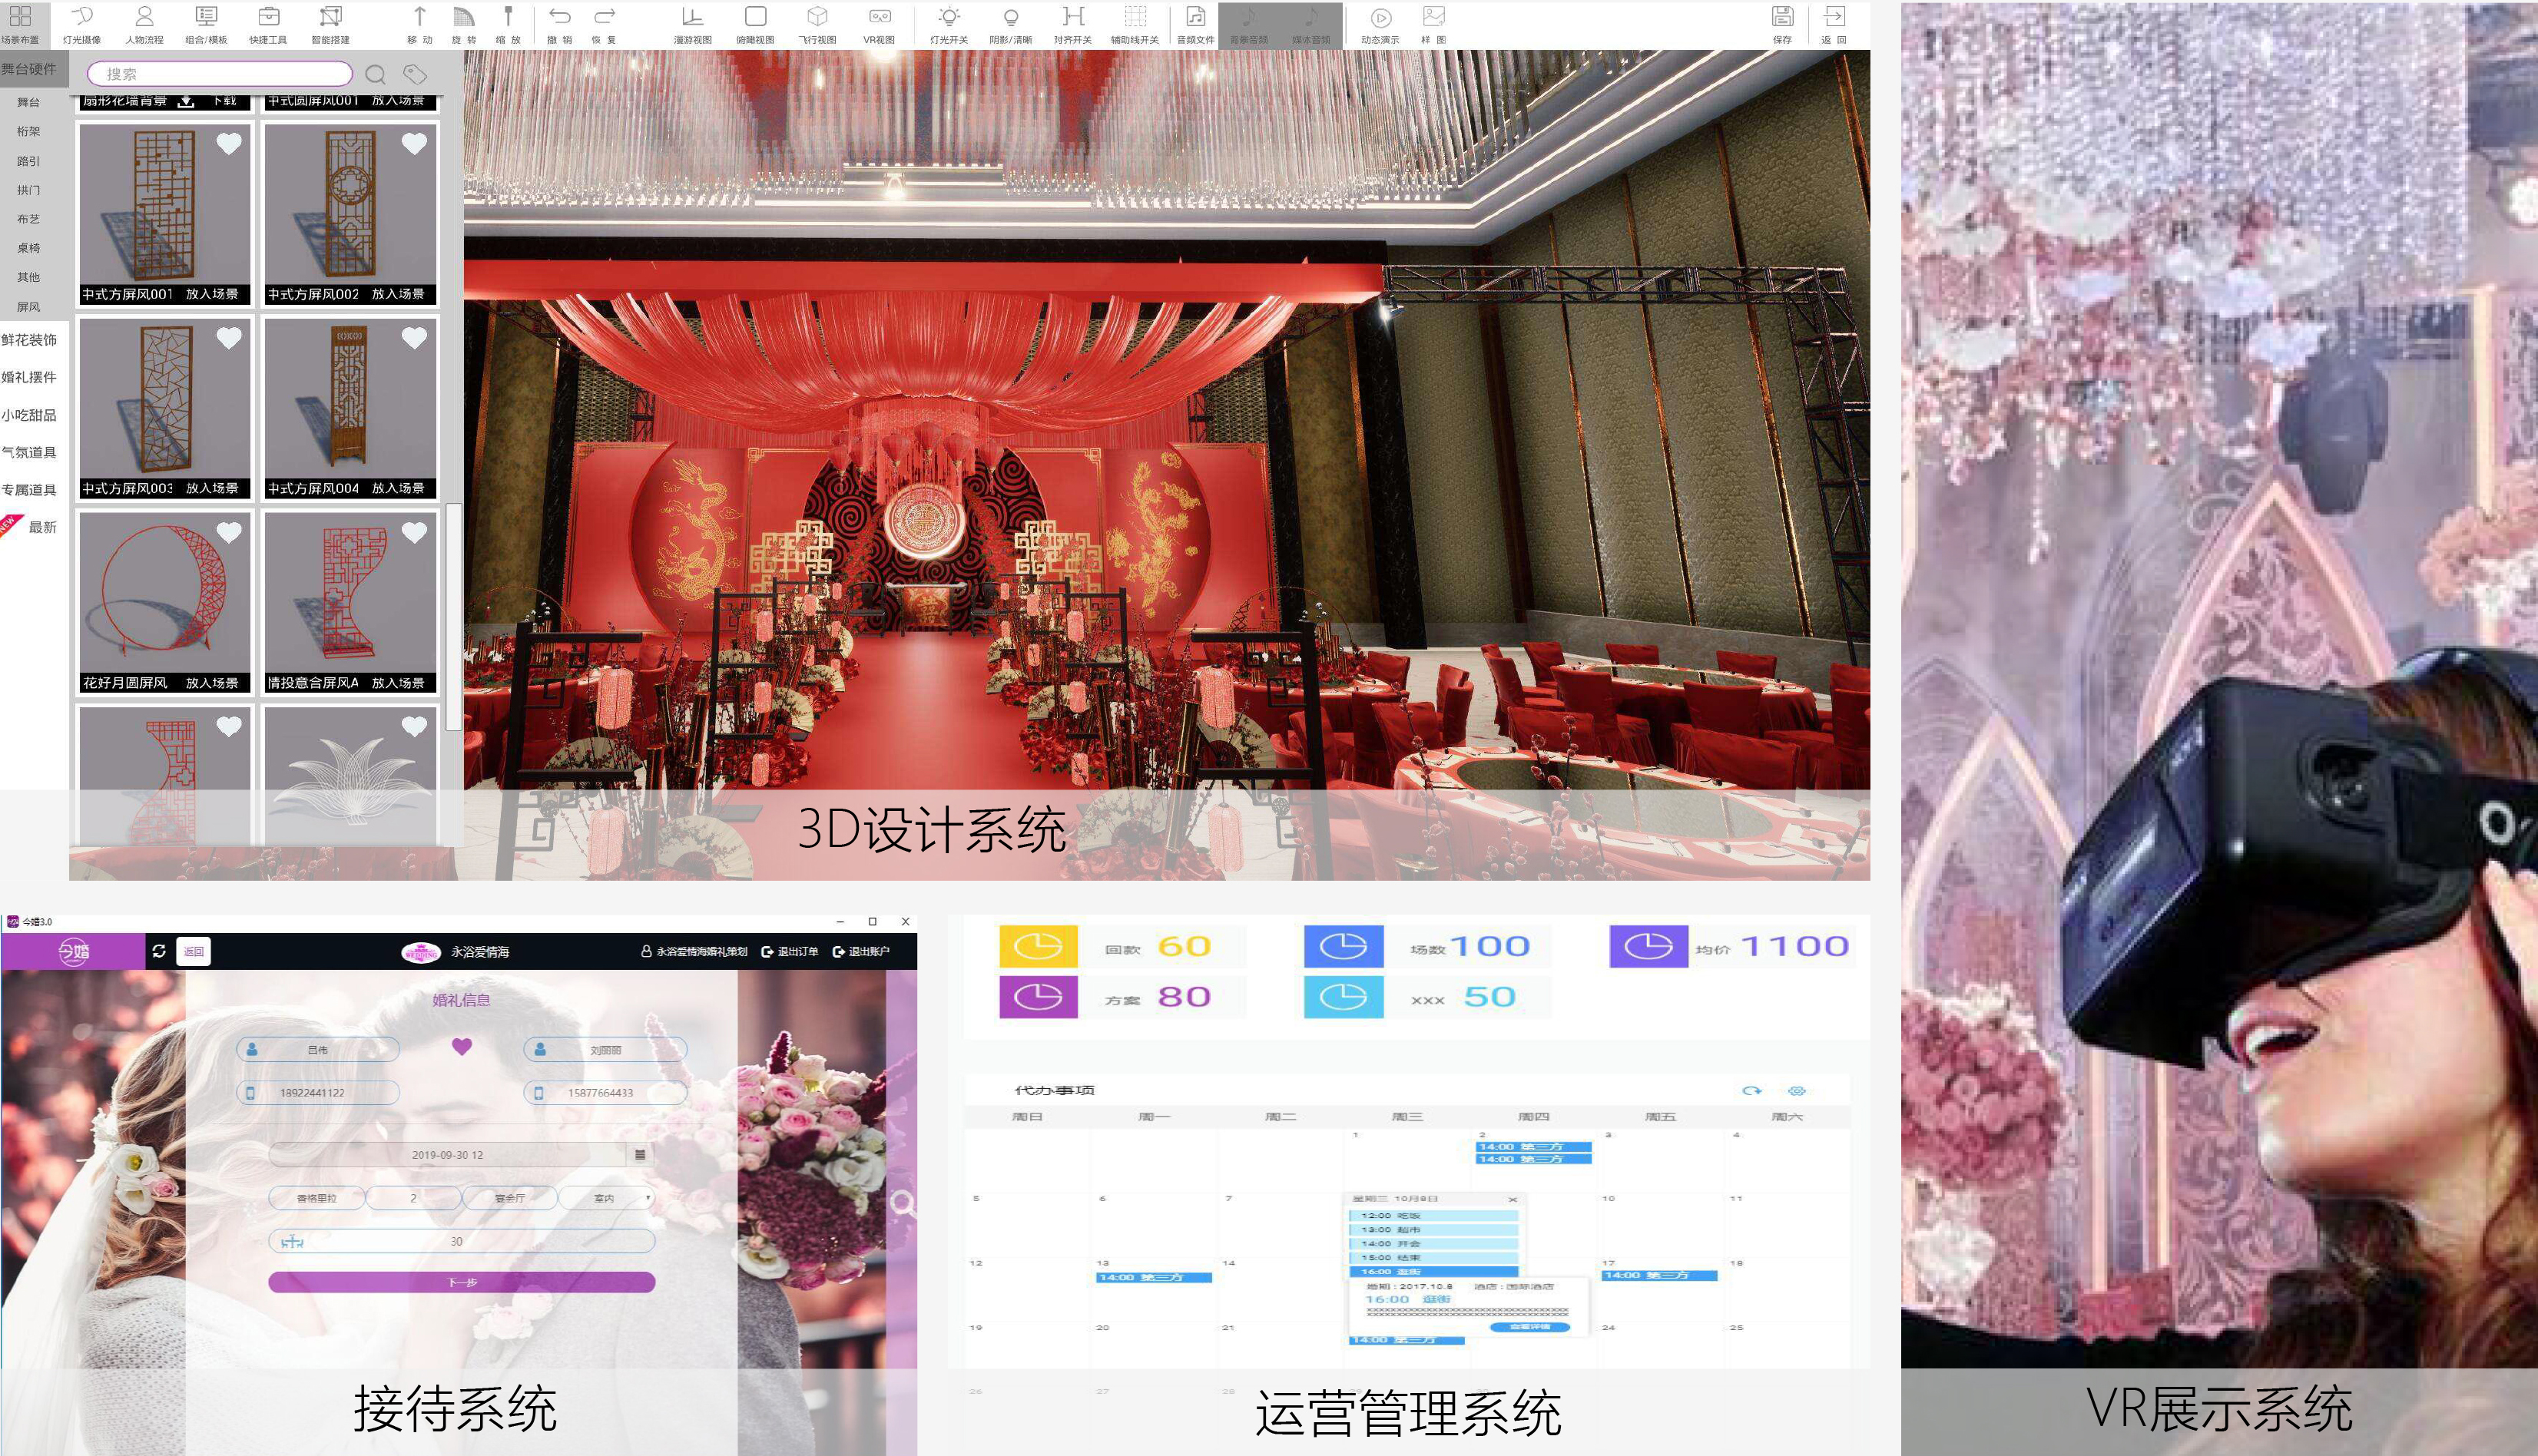Open the 路引 subcategory

[28, 161]
